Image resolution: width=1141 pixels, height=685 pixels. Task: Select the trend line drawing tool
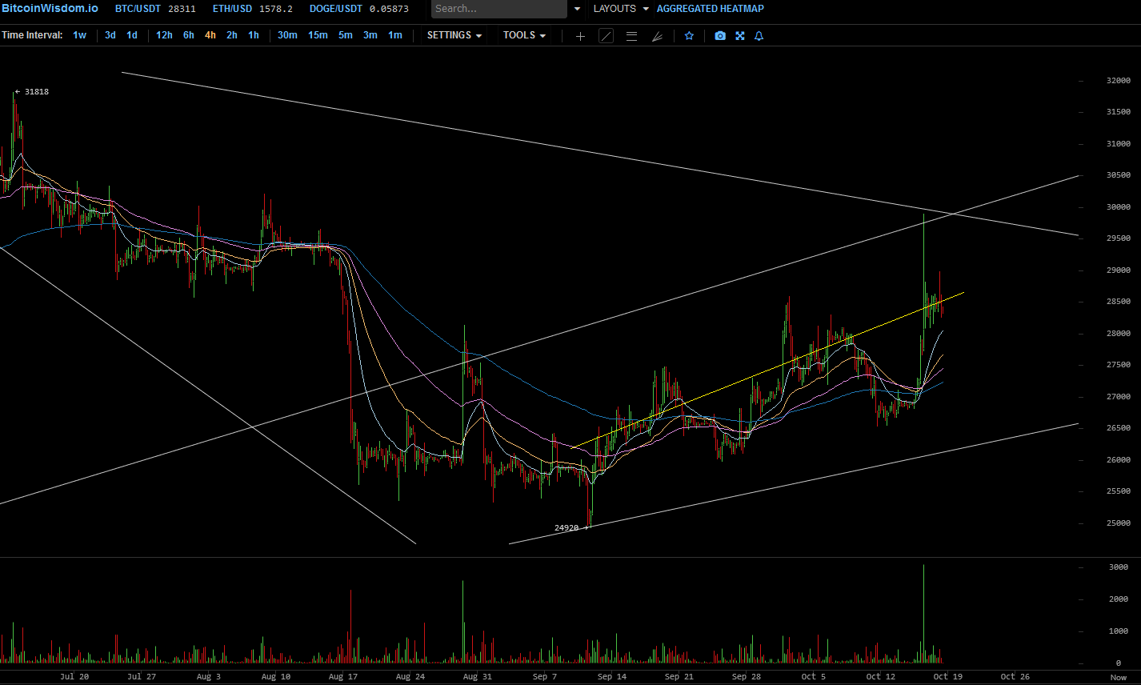(607, 36)
